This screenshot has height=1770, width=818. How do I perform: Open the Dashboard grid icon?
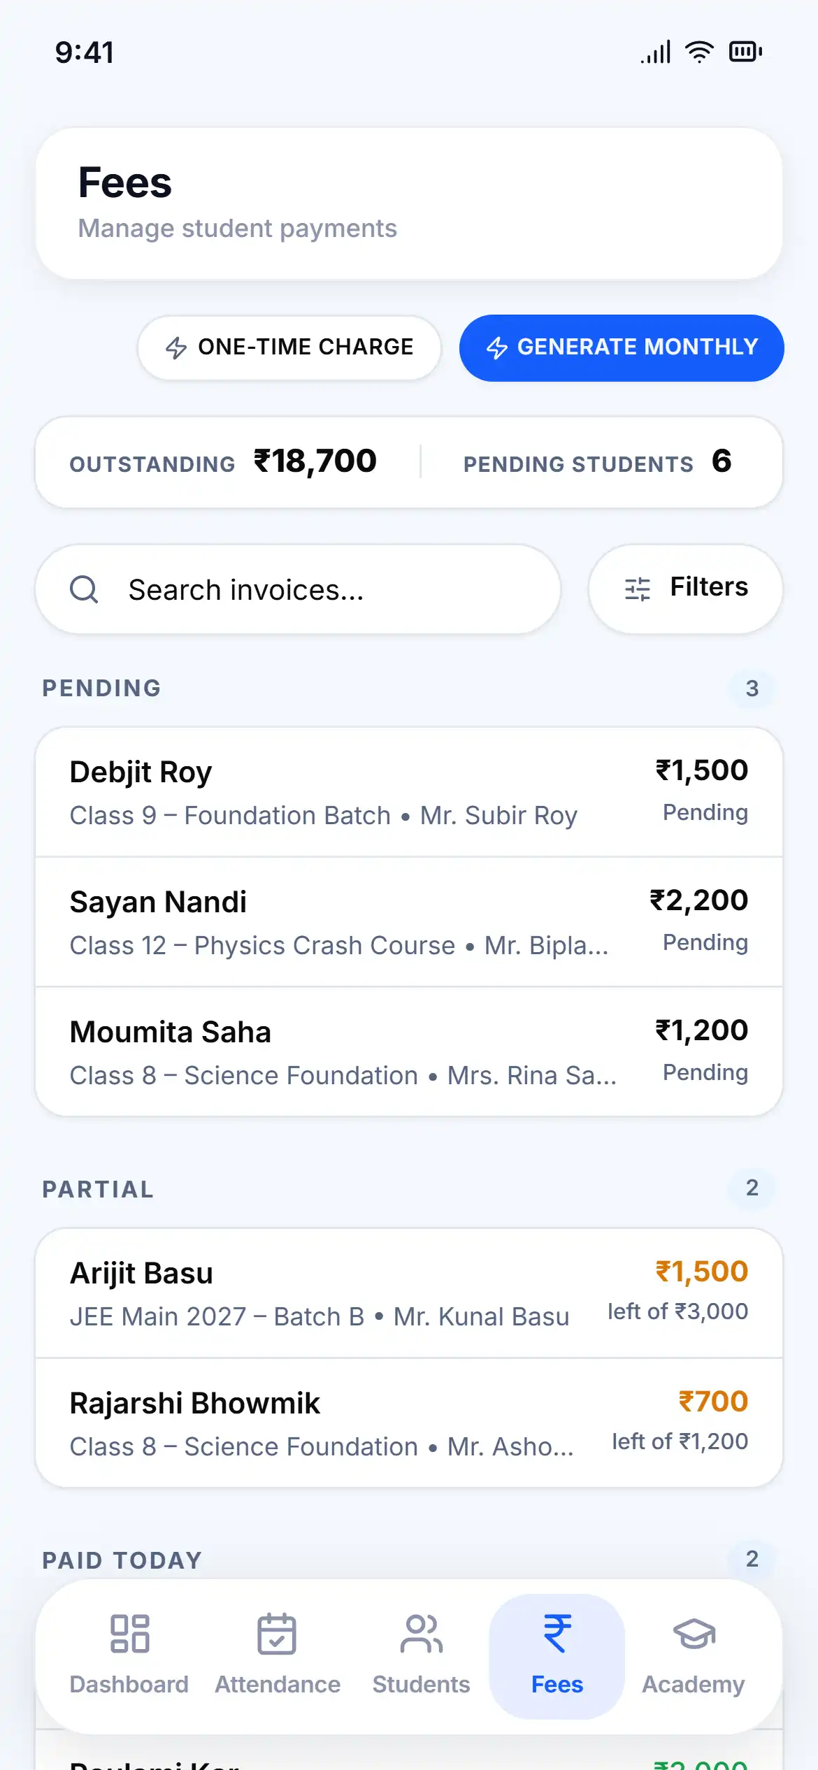[129, 1633]
